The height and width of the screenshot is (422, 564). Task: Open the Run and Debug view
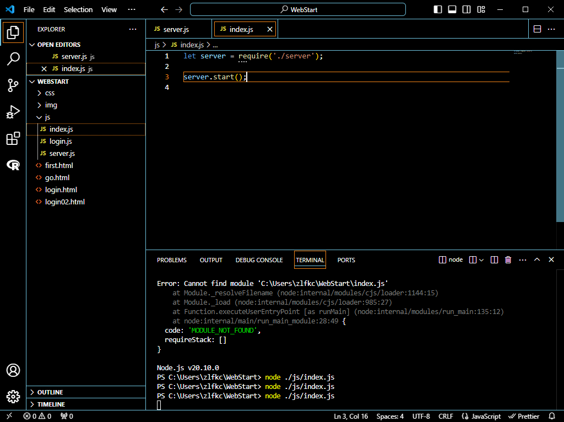pyautogui.click(x=13, y=112)
